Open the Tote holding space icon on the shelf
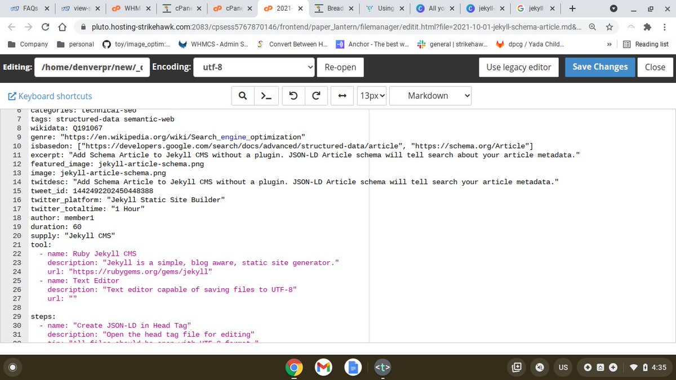Viewport: 676px width, 380px height. [517, 368]
